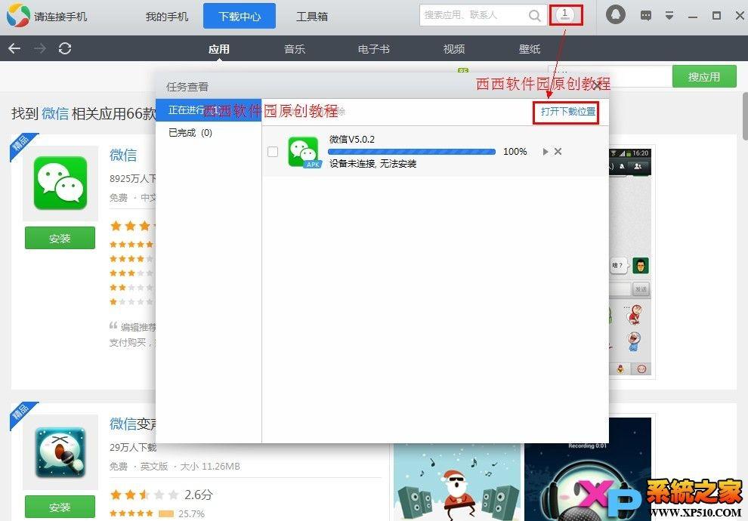
Task: Select the 视频 category
Action: pos(453,48)
